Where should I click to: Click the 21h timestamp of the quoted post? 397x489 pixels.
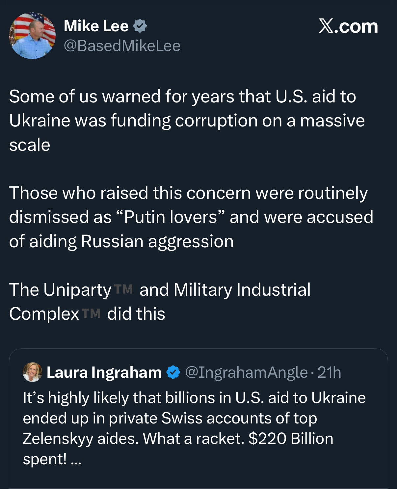329,372
